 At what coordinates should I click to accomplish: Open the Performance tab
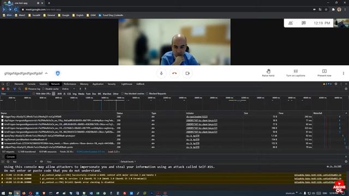tap(70, 84)
